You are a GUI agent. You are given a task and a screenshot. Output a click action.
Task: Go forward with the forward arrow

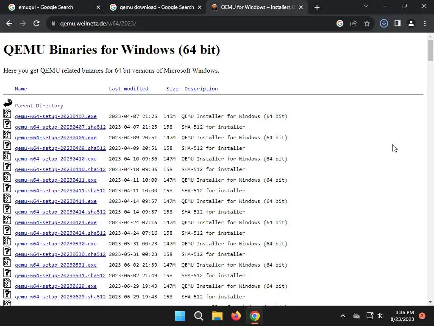pos(23,24)
